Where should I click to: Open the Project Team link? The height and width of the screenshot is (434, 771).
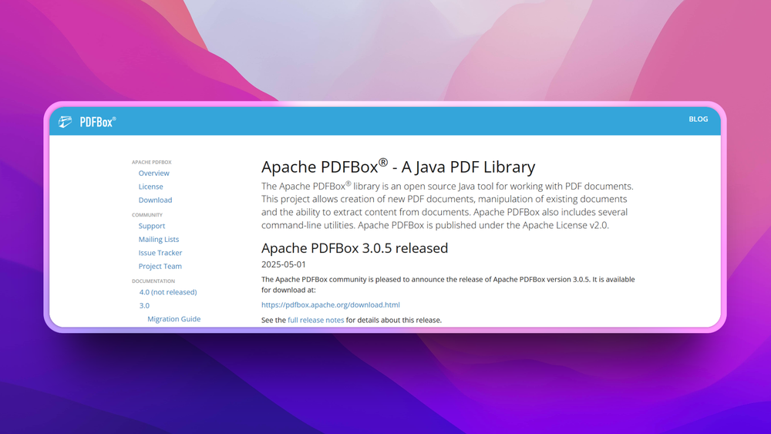click(160, 266)
